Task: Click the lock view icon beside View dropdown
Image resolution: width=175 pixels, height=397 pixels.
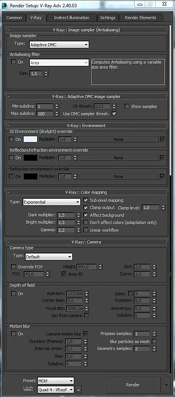Action: point(79,389)
